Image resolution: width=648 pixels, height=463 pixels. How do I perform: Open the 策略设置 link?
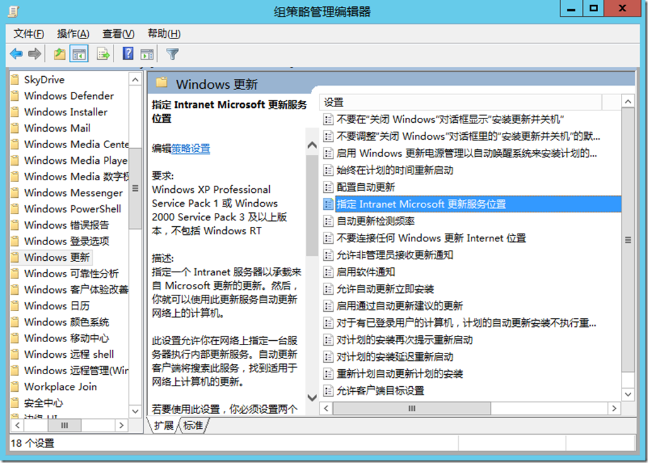[x=190, y=148]
